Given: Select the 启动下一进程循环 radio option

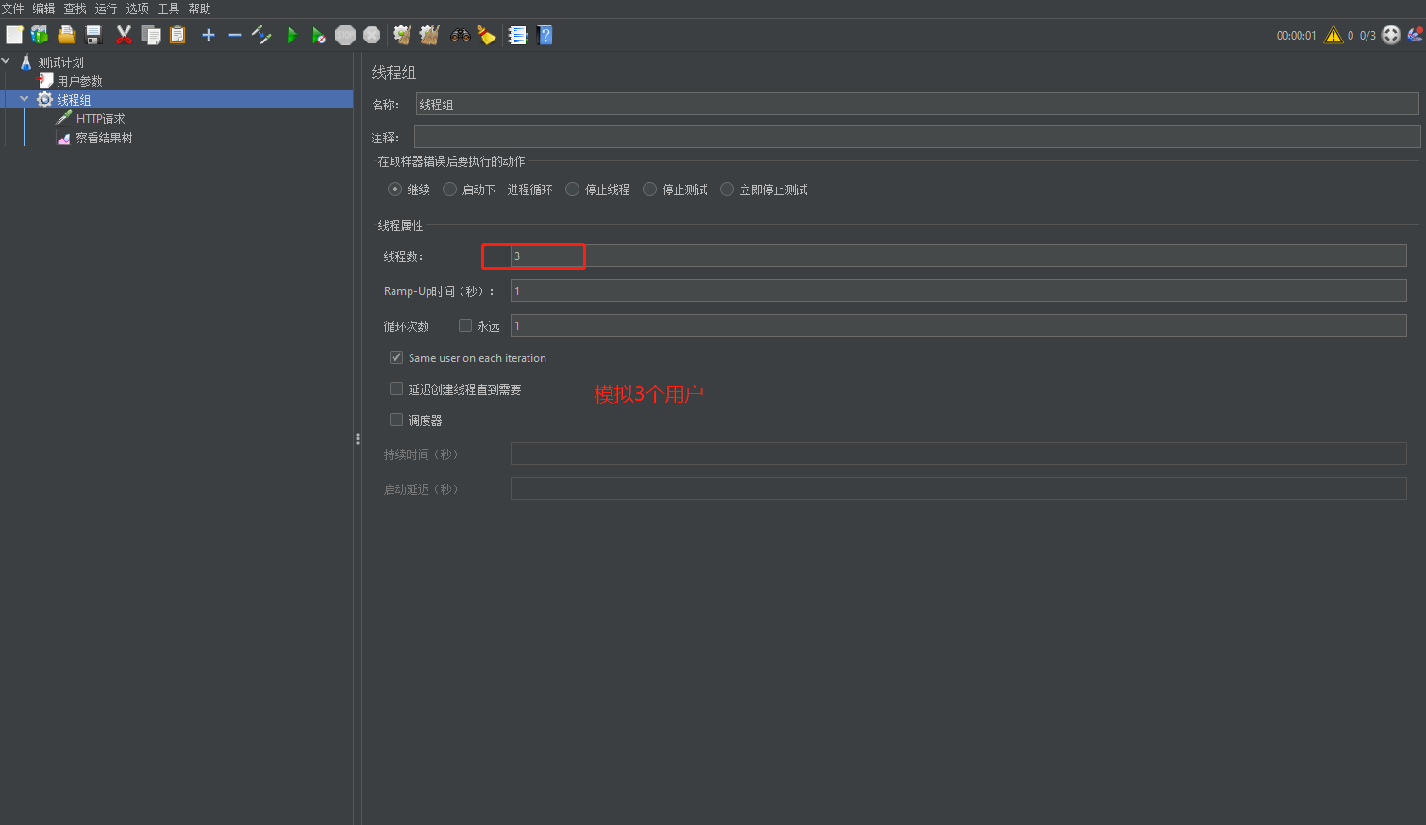Looking at the screenshot, I should coord(449,190).
